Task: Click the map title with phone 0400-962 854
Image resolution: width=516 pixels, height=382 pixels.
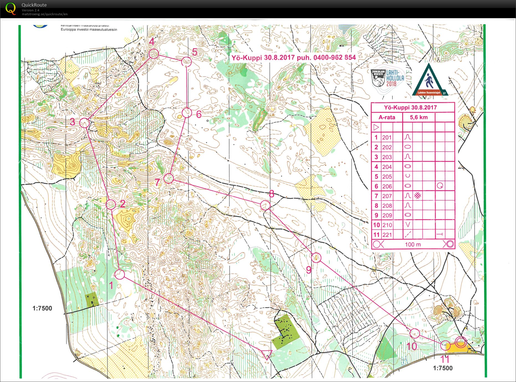Action: pyautogui.click(x=294, y=58)
